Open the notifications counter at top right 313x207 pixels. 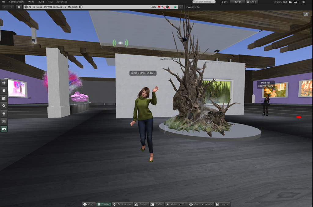point(306,14)
